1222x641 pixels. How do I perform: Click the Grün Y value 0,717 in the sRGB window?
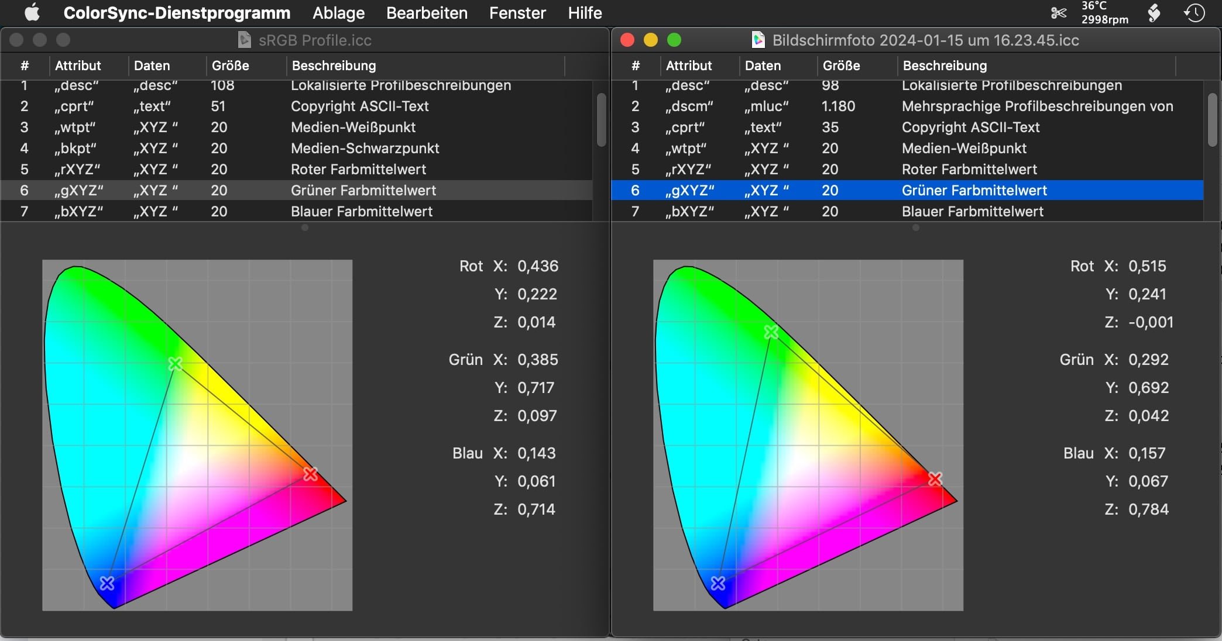click(536, 388)
